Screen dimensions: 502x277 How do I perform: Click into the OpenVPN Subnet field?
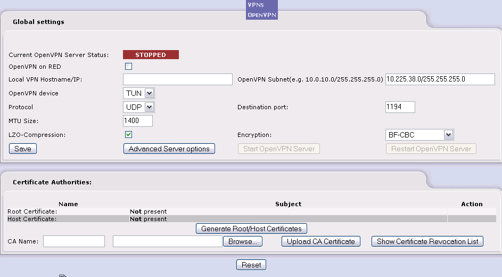click(440, 79)
